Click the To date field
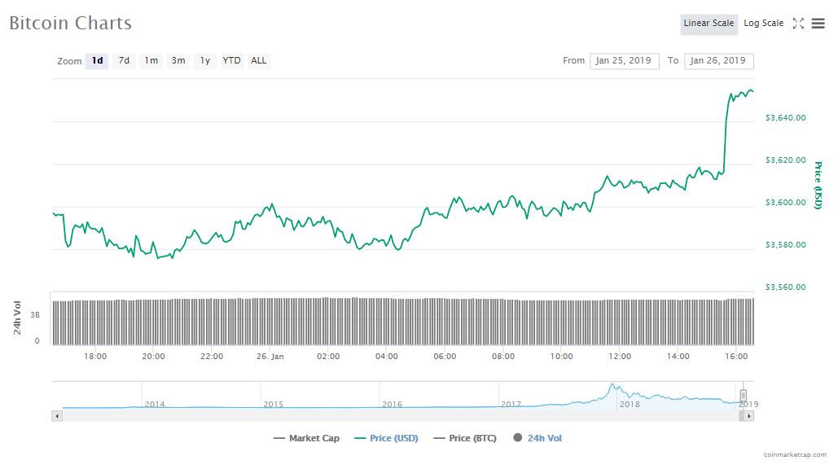The height and width of the screenshot is (469, 838). pos(718,61)
